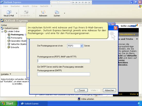Collapse the Lokale Ordner tree node
Image resolution: width=142 pixels, height=106 pixels.
point(2,32)
